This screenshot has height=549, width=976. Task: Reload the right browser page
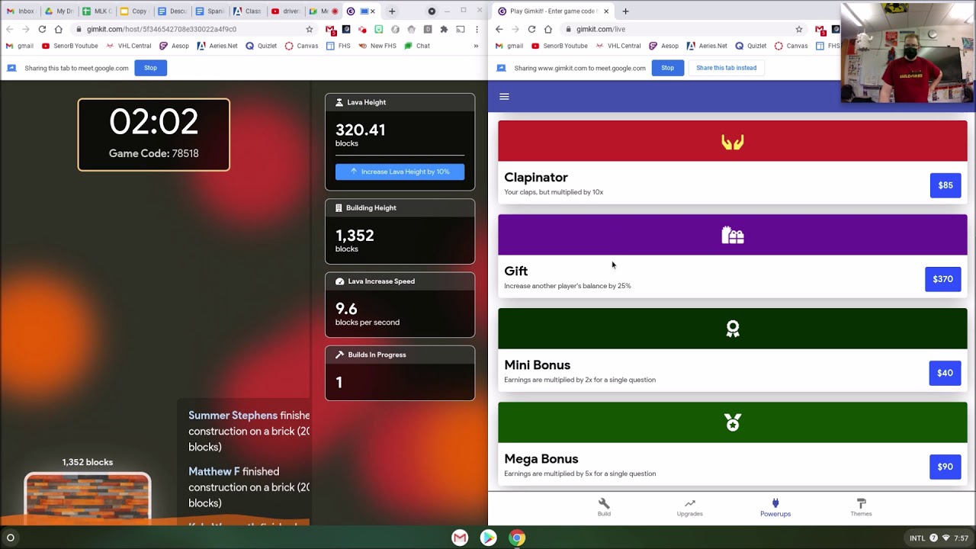[x=531, y=29]
